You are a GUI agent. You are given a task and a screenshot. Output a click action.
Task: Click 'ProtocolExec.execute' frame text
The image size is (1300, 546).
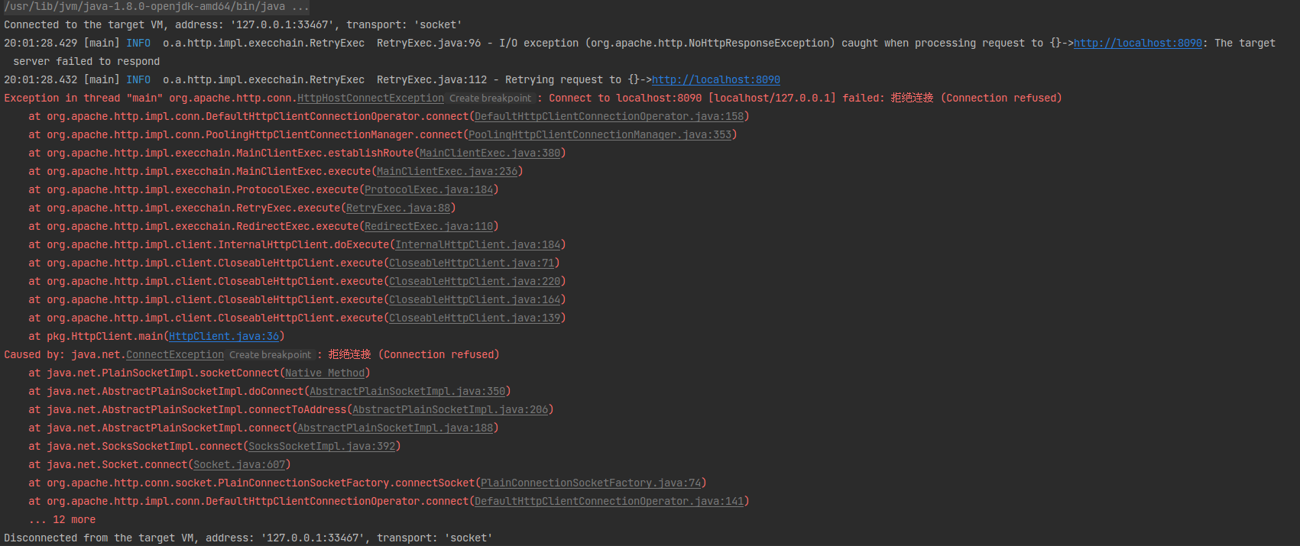pyautogui.click(x=297, y=189)
